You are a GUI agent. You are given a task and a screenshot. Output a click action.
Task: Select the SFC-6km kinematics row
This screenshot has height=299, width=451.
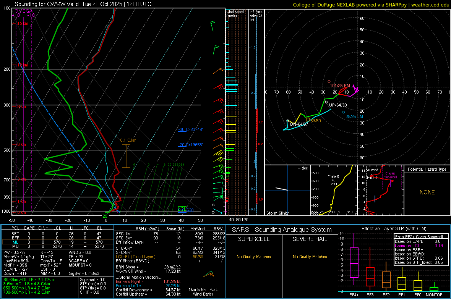click(x=170, y=248)
